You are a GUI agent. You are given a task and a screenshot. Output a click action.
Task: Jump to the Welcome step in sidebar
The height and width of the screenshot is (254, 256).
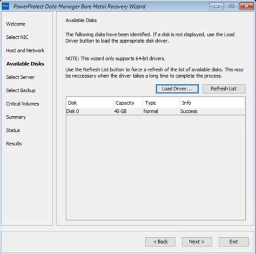pyautogui.click(x=16, y=24)
